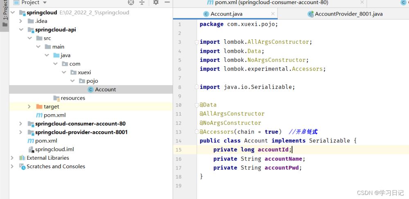Fold the import block at line 3
The height and width of the screenshot is (199, 409).
tap(197, 42)
